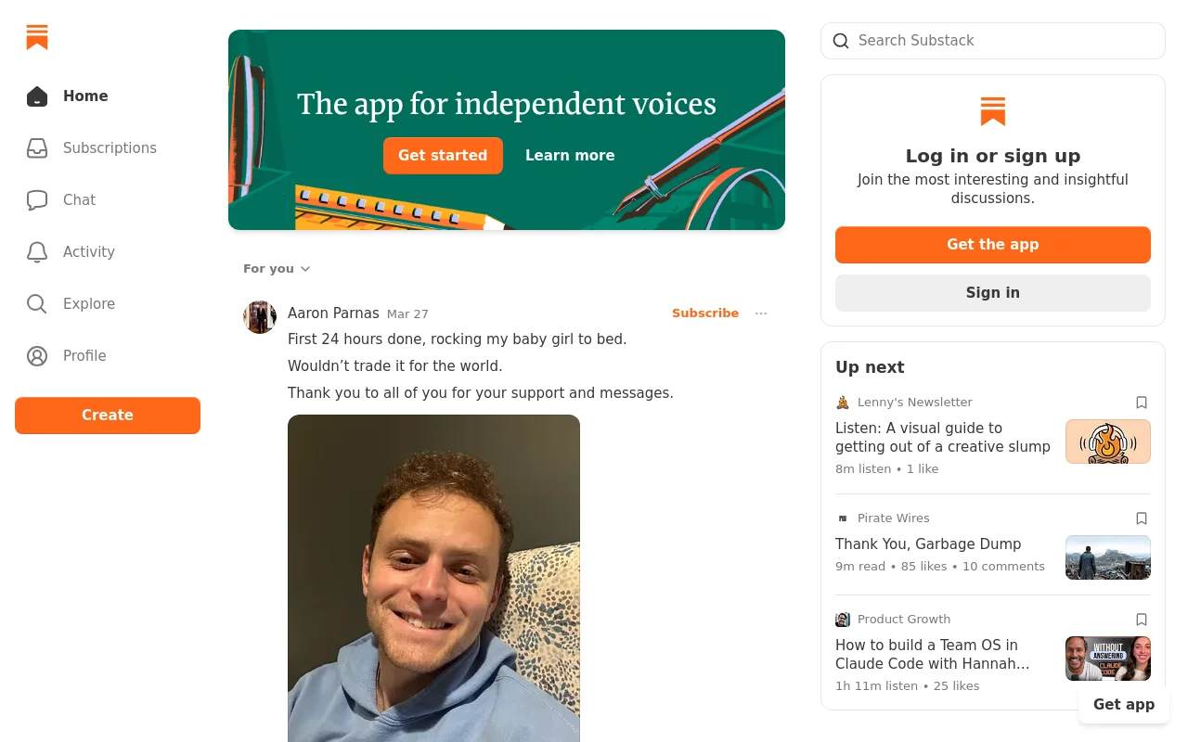Click the Home icon in the sidebar
This screenshot has height=742, width=1188.
[x=37, y=96]
